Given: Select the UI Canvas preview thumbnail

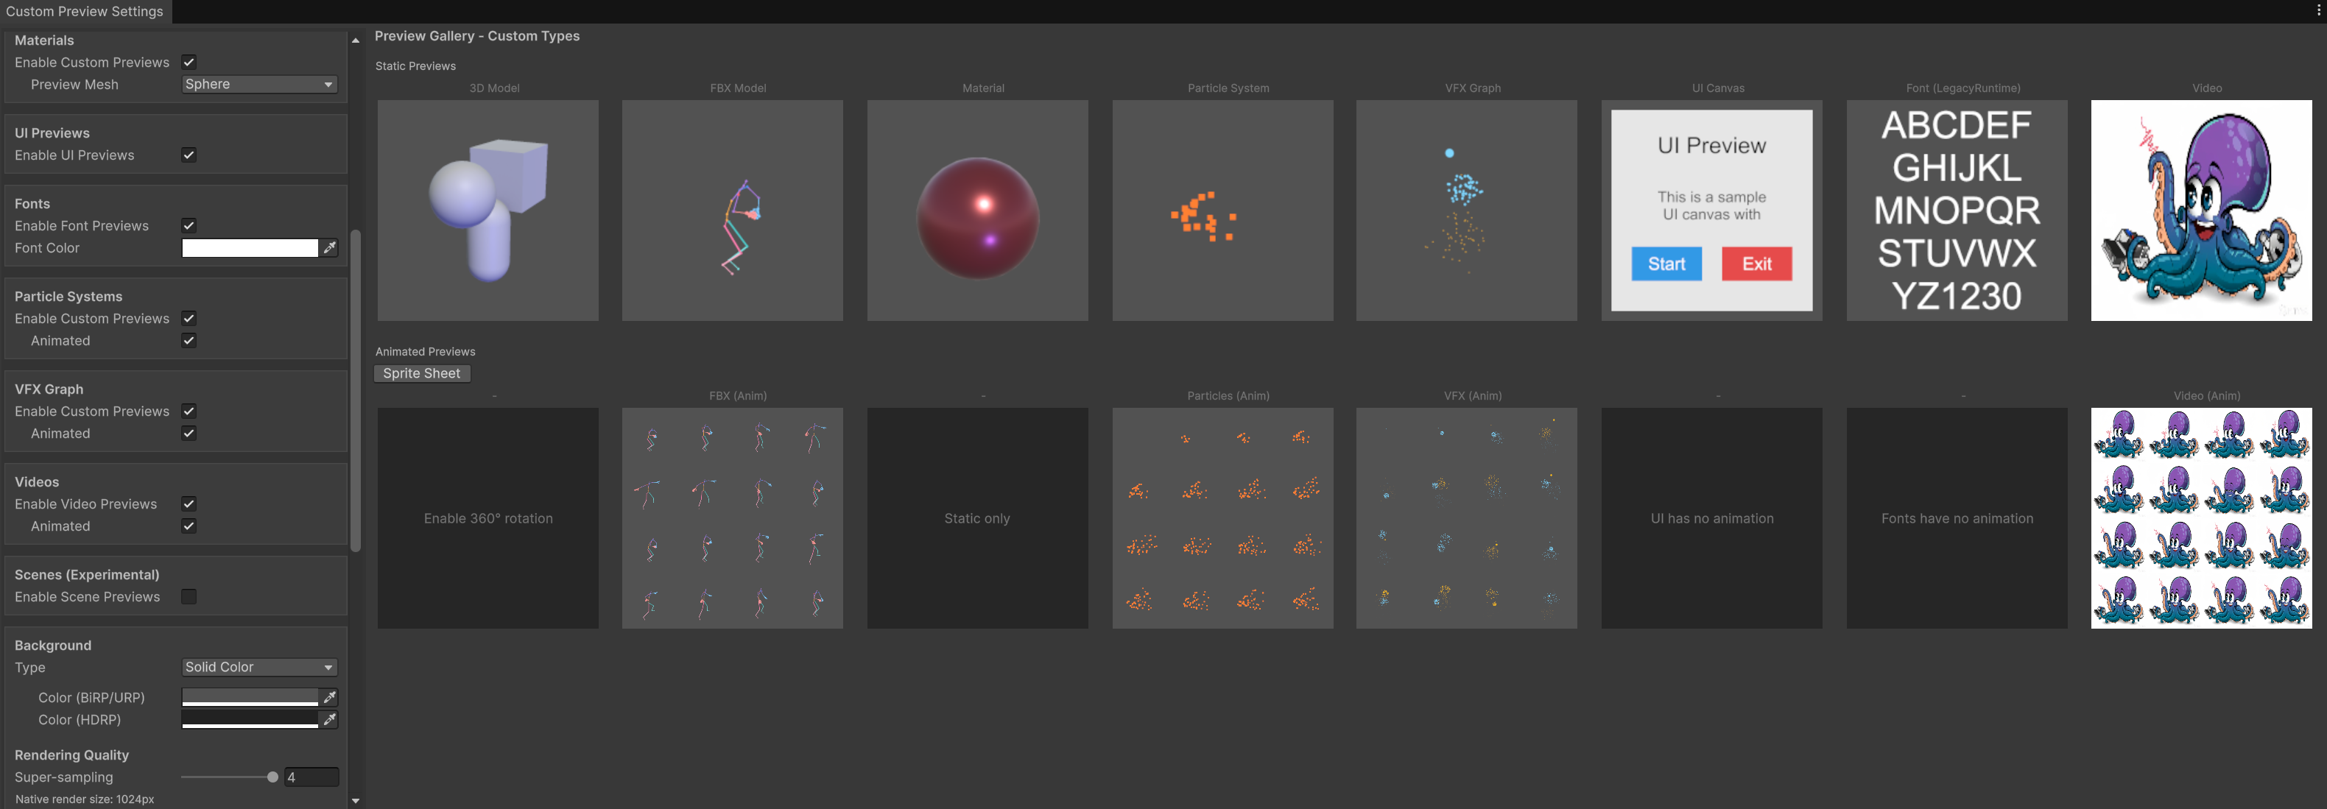Looking at the screenshot, I should tap(1712, 211).
